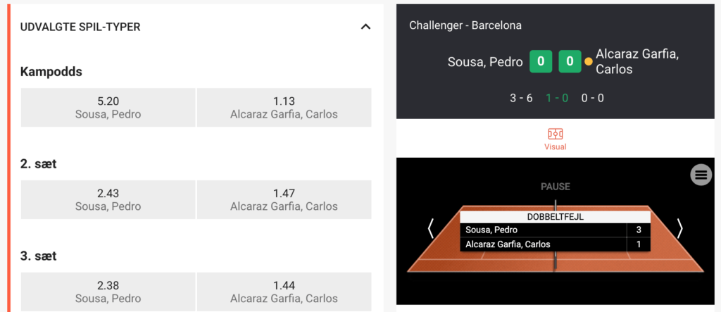Viewport: 721px width, 312px height.
Task: Choose 3. sæt odds 1.44 Alcaraz Garfia
Action: 284,292
